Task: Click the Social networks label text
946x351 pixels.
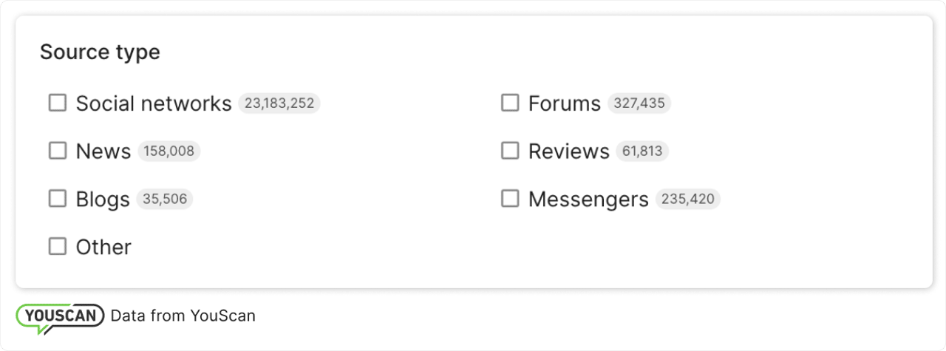Action: click(154, 103)
